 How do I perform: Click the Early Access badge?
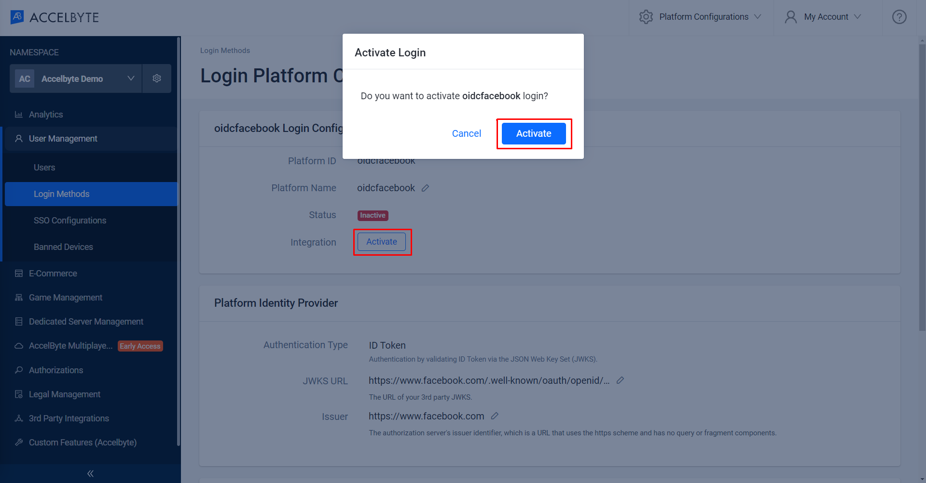click(140, 346)
